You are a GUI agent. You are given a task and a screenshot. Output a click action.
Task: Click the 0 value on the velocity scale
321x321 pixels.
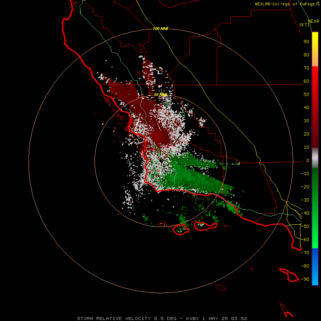(x=308, y=160)
